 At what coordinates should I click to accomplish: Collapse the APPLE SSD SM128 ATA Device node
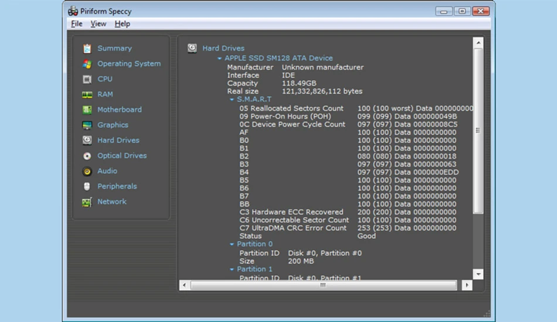[x=219, y=58]
